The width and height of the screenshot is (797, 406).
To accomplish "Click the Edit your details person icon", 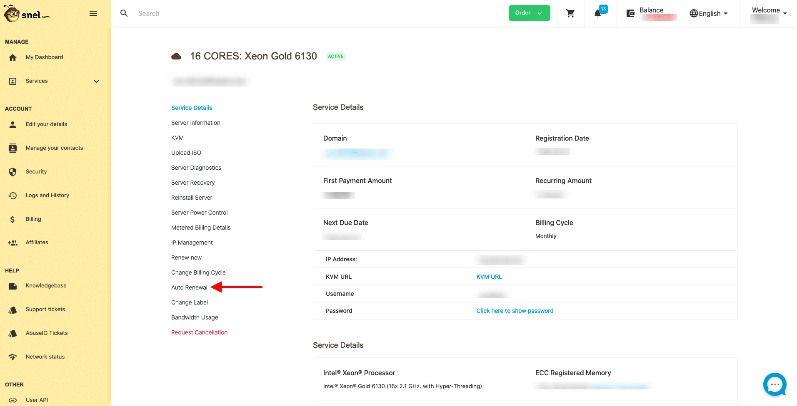I will 13,124.
